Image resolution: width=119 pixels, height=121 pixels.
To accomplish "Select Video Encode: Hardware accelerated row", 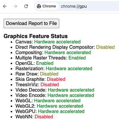I will (55, 95).
